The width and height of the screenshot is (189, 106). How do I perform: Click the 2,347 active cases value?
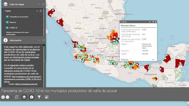[x=144, y=39]
